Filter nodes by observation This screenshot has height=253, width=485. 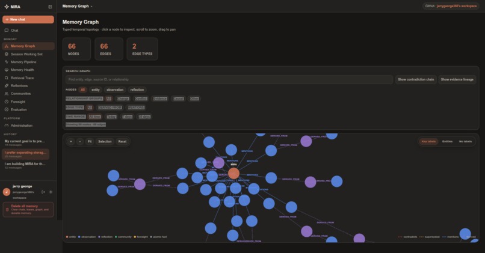pyautogui.click(x=115, y=90)
